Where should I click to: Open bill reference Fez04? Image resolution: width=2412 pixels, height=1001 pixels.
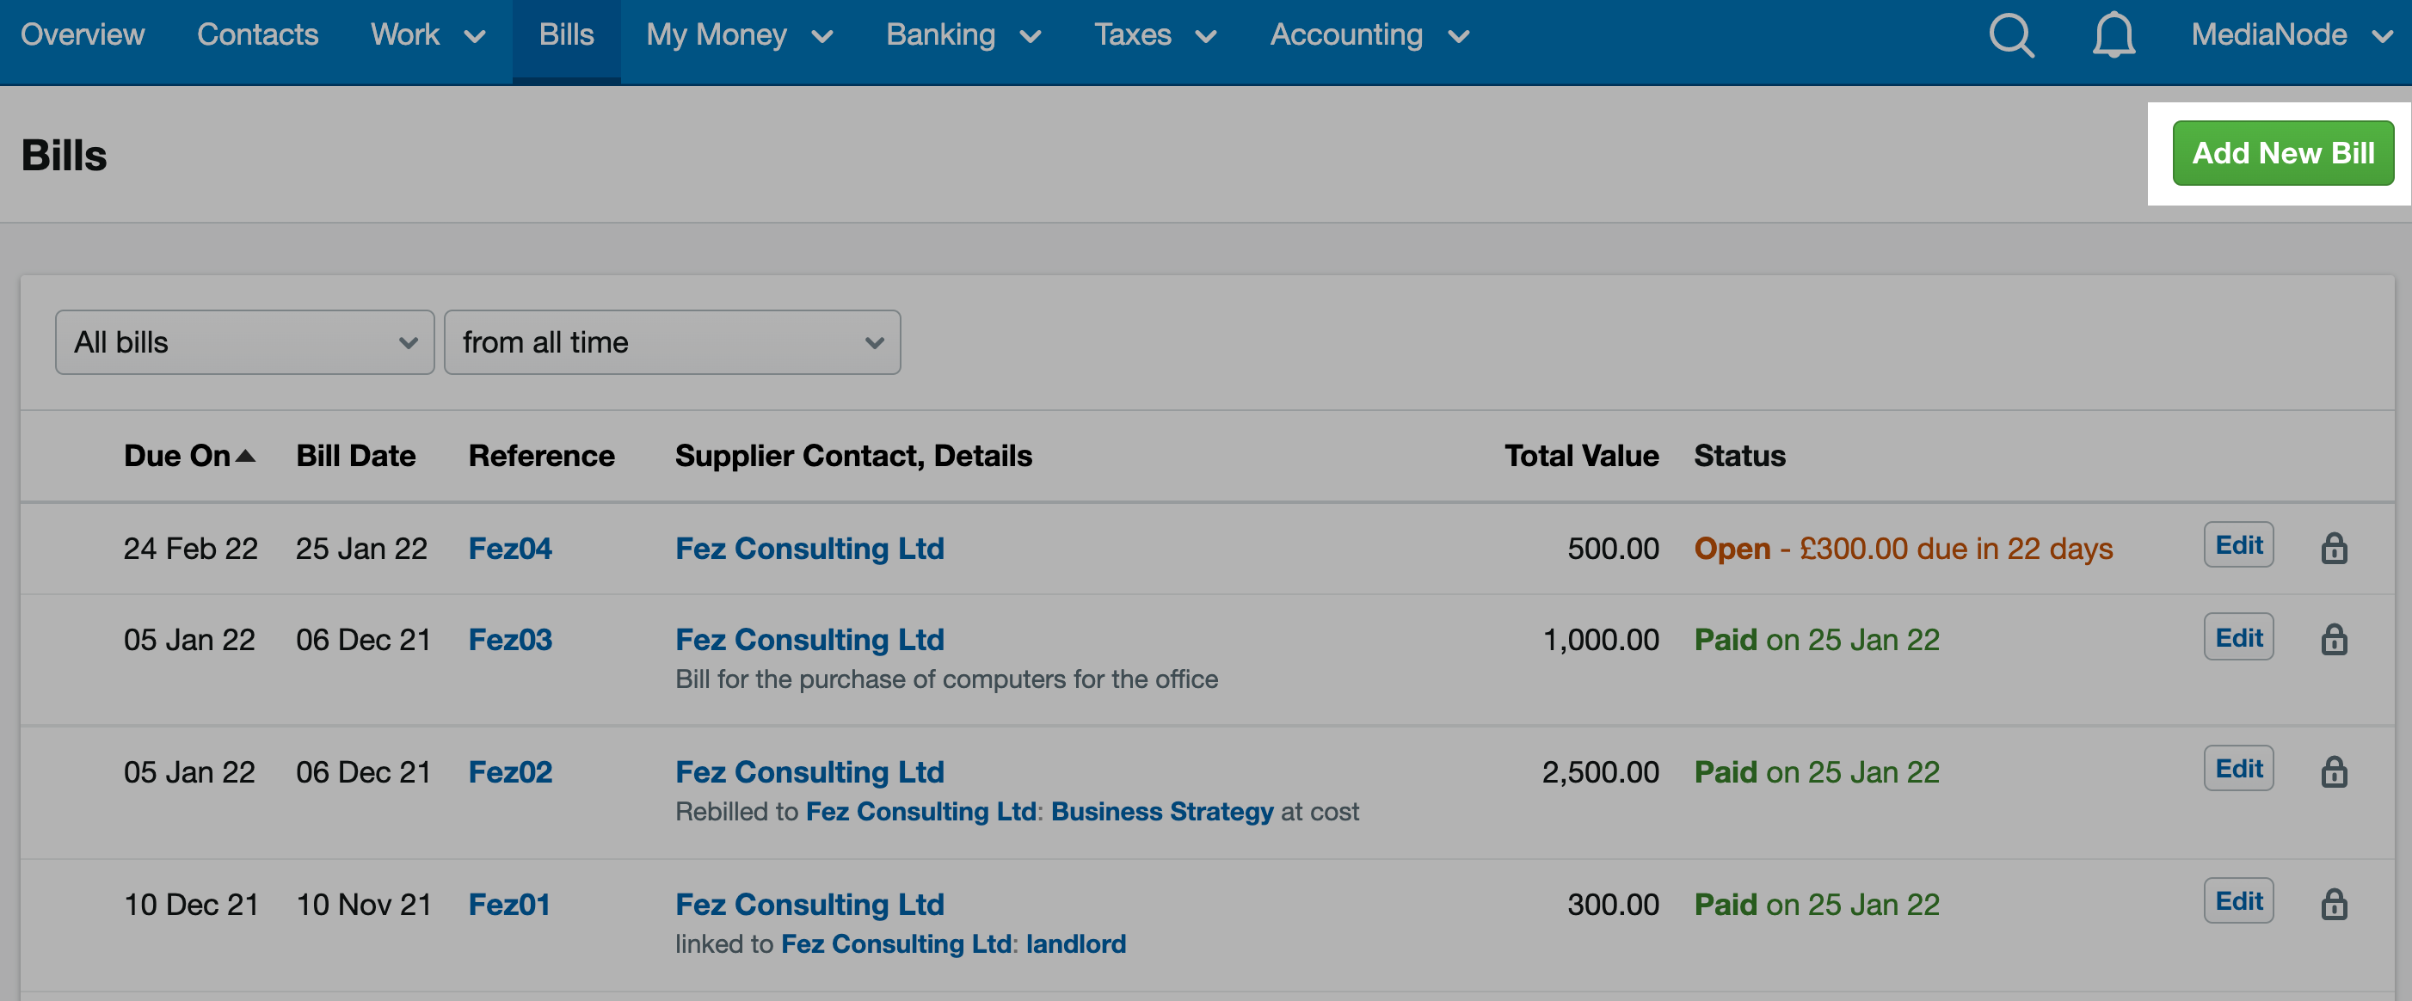click(510, 549)
